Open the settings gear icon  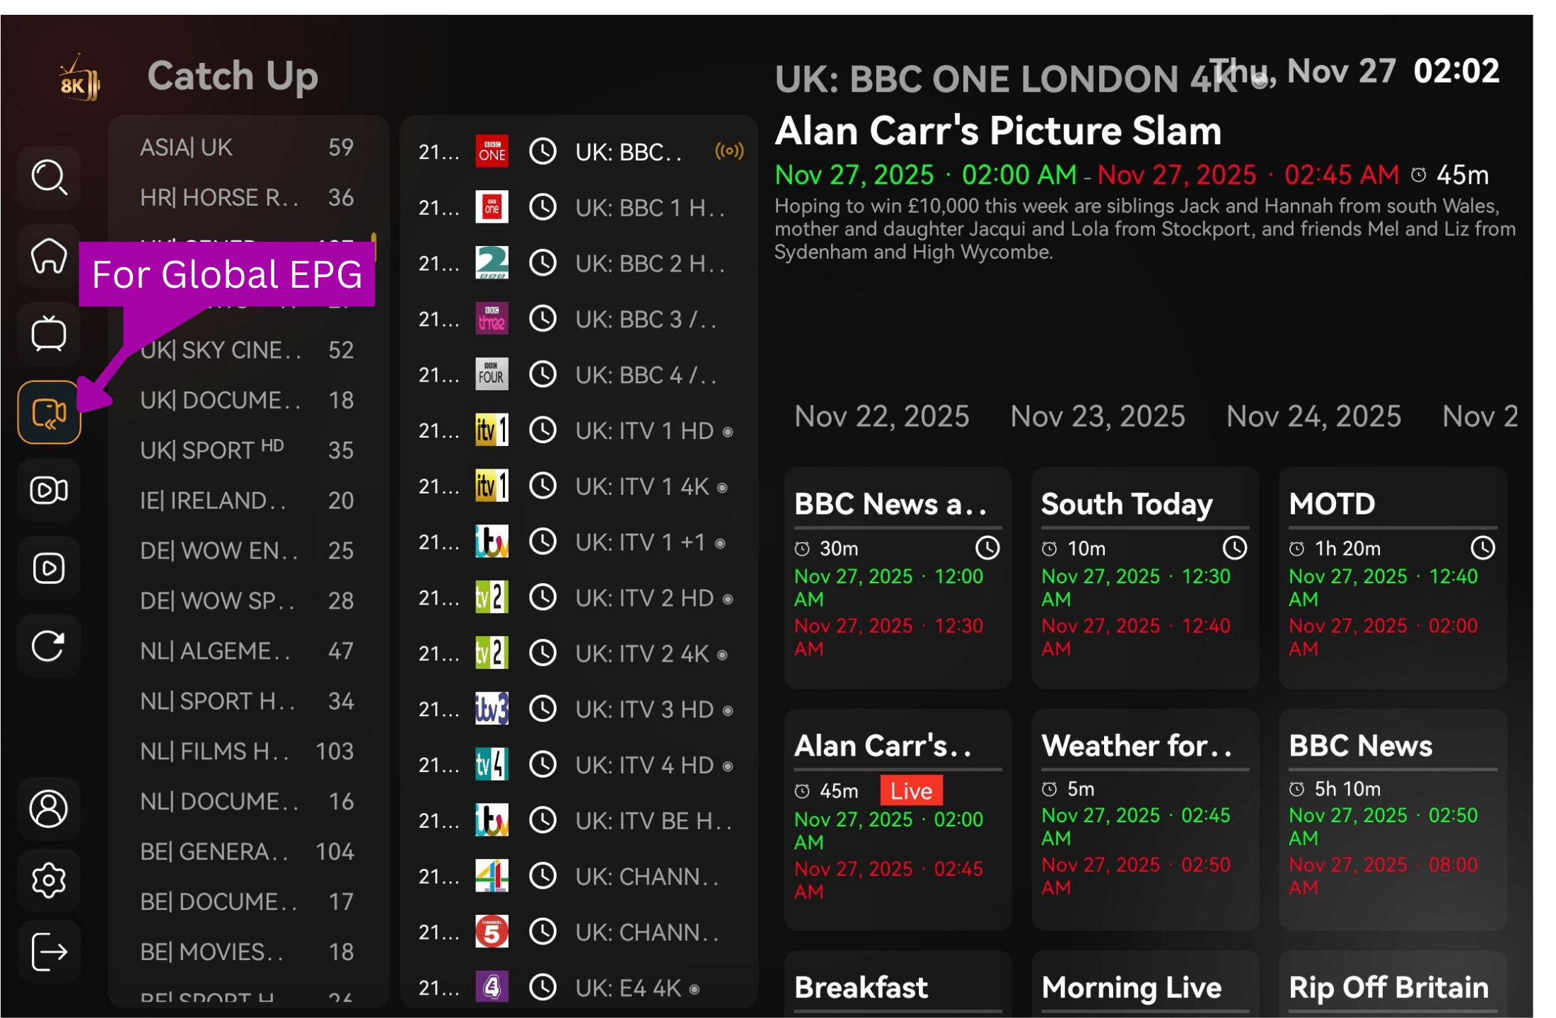(49, 880)
